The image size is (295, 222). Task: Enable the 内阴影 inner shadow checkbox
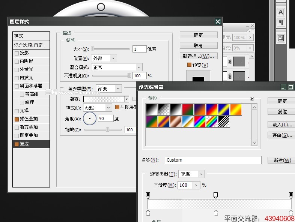17,61
